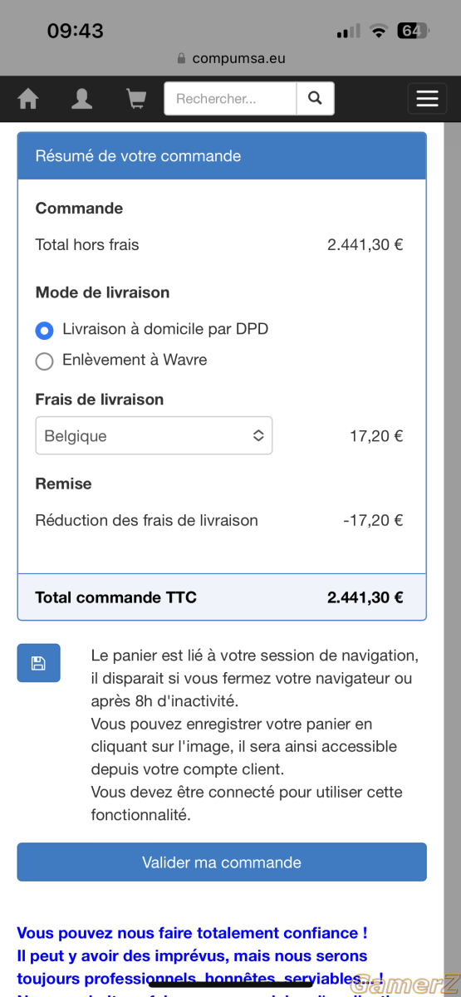Tap the 09:43 clock in status bar
Image resolution: width=461 pixels, height=997 pixels.
[76, 31]
